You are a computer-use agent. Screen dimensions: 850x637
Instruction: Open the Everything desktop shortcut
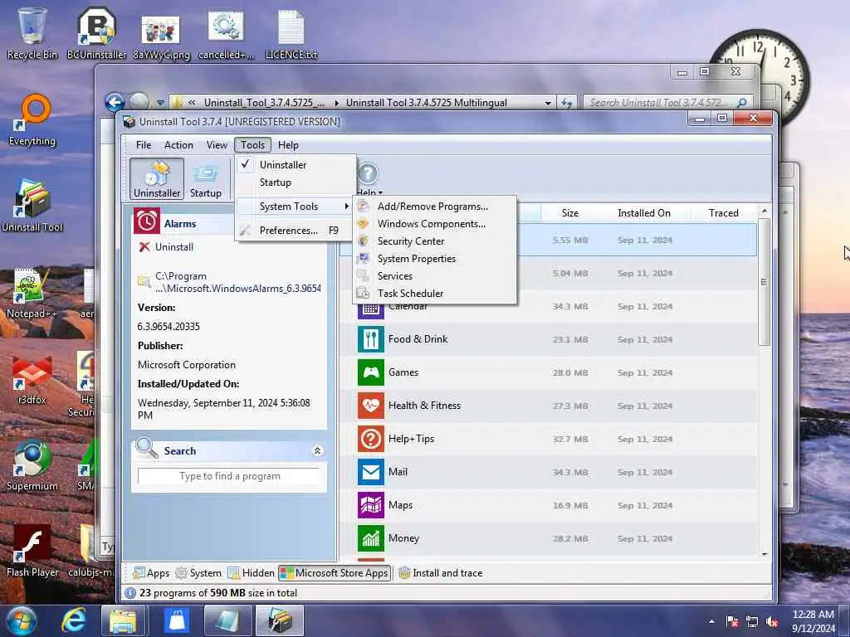(x=32, y=120)
